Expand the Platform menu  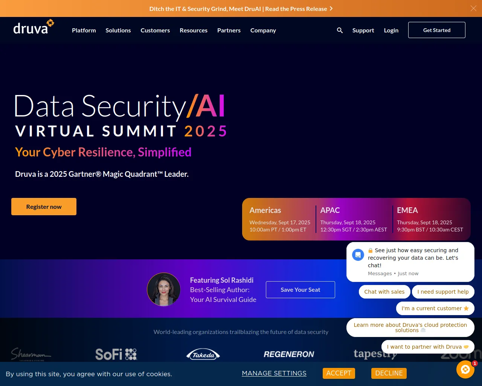(x=84, y=30)
